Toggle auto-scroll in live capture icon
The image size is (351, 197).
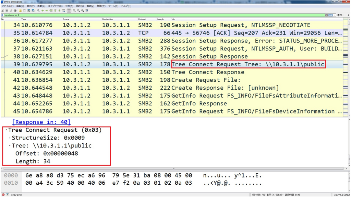[64, 11]
